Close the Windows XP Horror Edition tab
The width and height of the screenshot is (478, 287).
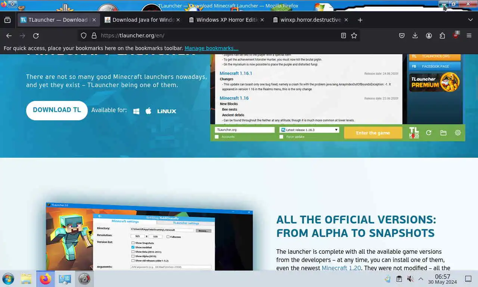click(x=262, y=20)
